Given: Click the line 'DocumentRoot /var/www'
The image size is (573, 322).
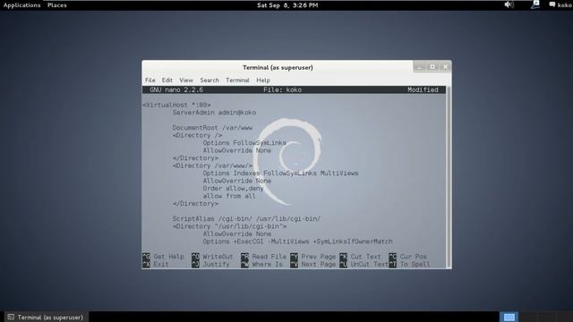Looking at the screenshot, I should (212, 128).
